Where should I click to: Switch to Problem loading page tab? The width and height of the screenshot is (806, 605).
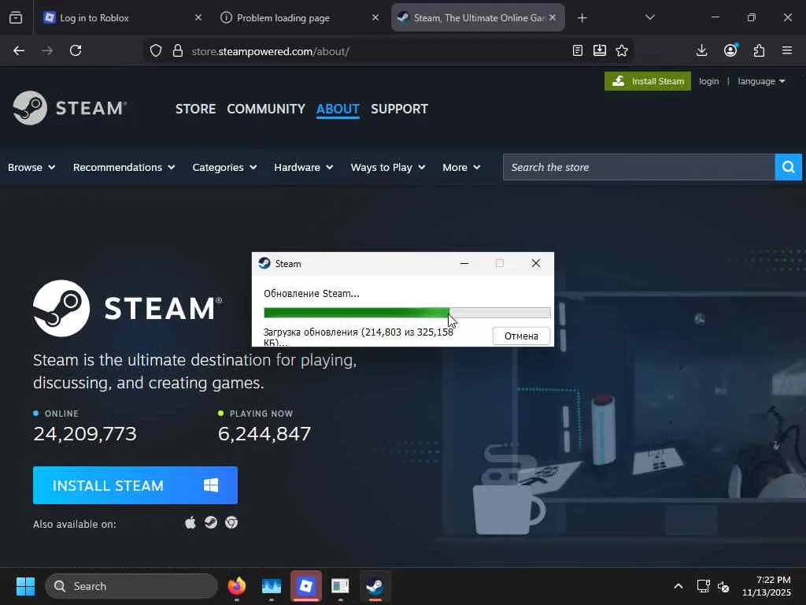pyautogui.click(x=299, y=18)
